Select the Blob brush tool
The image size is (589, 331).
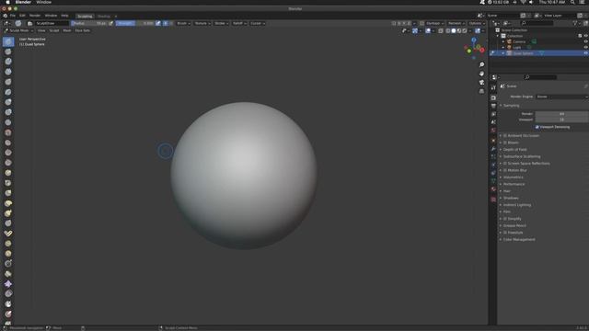[x=8, y=112]
